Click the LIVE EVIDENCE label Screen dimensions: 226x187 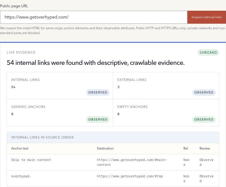coord(21,53)
